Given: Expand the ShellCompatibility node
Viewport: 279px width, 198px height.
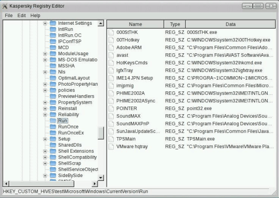Looking at the screenshot, I should point(45,157).
